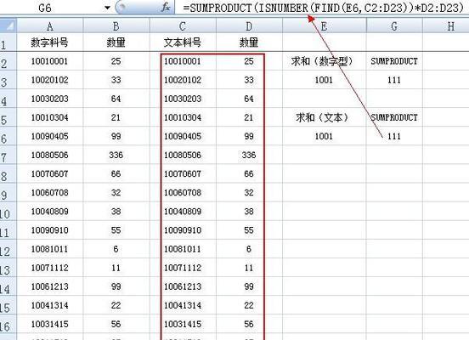The width and height of the screenshot is (469, 340).
Task: Click header cell 文本料号
Action: click(183, 42)
